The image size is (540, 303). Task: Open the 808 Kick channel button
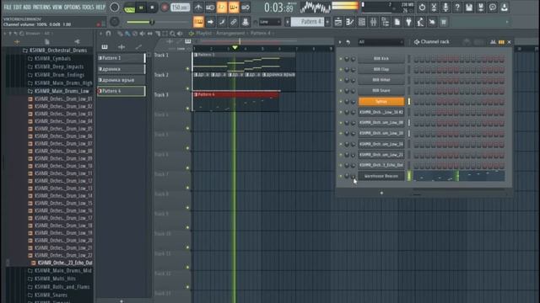point(381,59)
